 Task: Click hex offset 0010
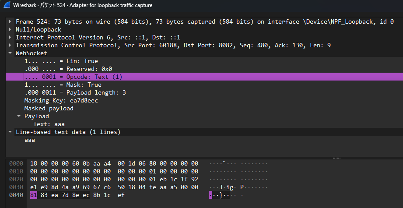16,171
